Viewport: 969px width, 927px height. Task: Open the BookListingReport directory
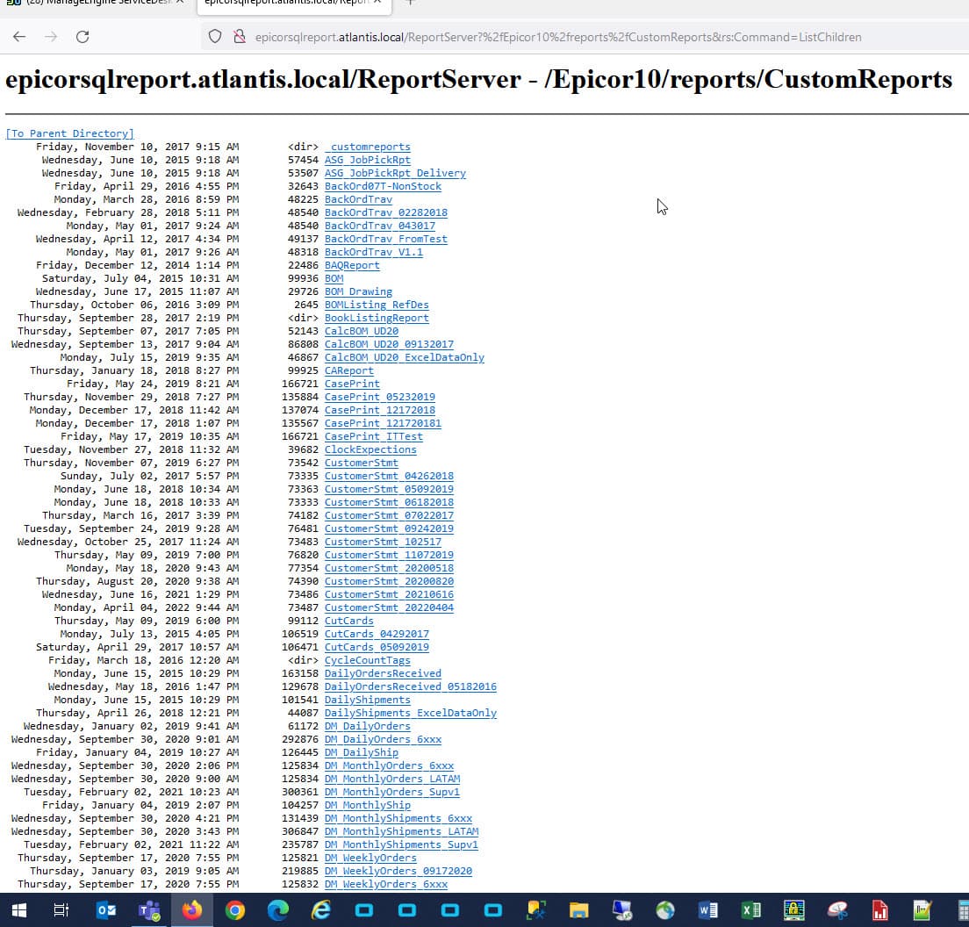(377, 318)
